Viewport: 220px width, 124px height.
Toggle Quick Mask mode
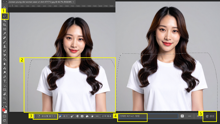point(4,116)
